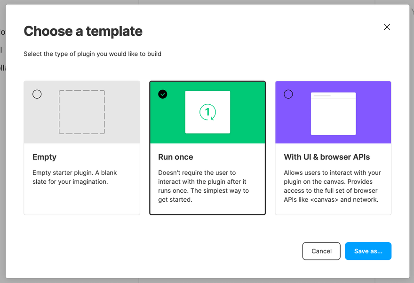The image size is (414, 283).
Task: Click the Empty card title
Action: click(44, 157)
